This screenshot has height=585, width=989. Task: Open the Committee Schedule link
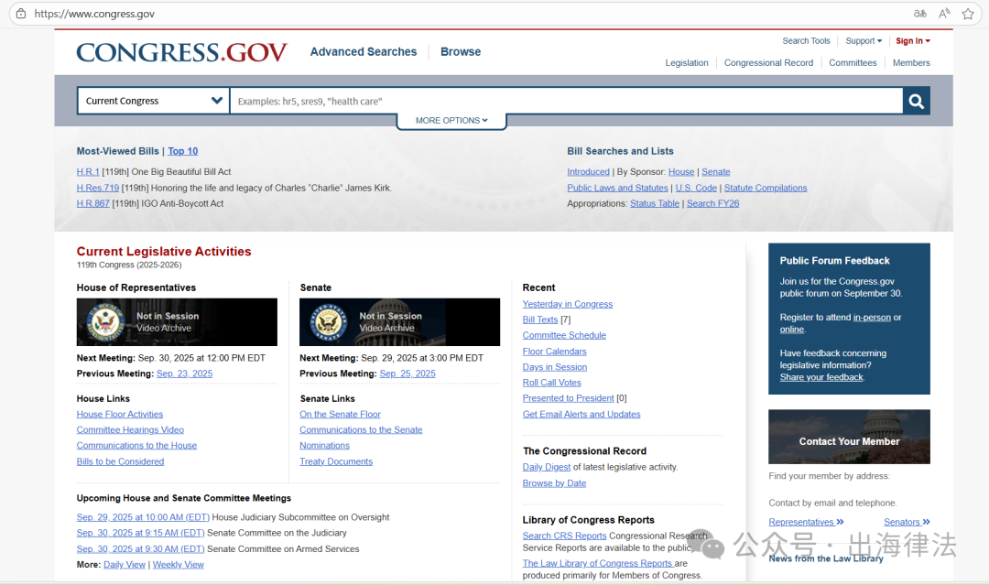[564, 335]
